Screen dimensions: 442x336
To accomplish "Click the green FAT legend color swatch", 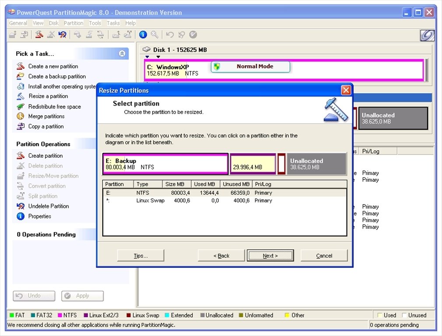I will point(12,315).
